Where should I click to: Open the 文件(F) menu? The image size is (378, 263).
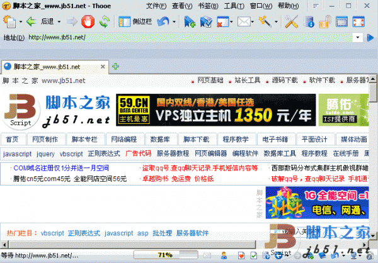point(156,6)
